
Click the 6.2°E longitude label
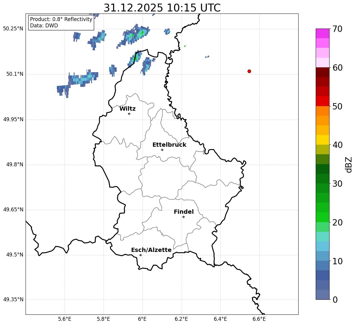181,319
